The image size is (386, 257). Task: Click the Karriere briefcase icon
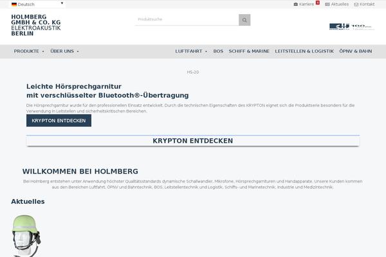296,4
